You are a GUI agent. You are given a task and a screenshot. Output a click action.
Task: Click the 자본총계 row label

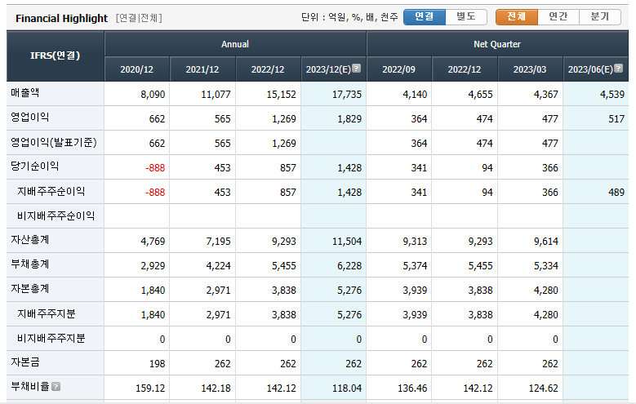click(x=30, y=289)
